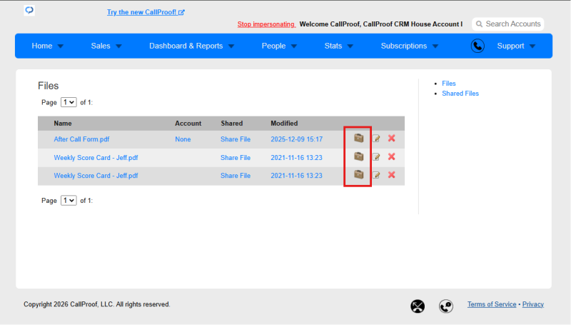Viewport: 571px width, 325px height.
Task: Click the Shared column header
Action: (x=231, y=124)
